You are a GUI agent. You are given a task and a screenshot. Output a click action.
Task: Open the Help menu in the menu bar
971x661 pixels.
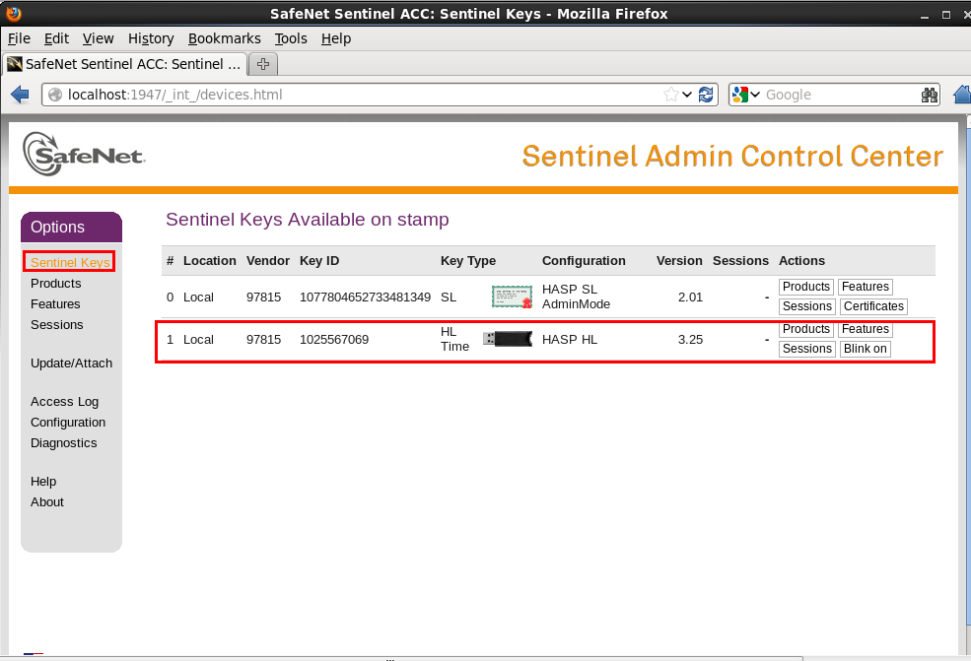point(336,38)
